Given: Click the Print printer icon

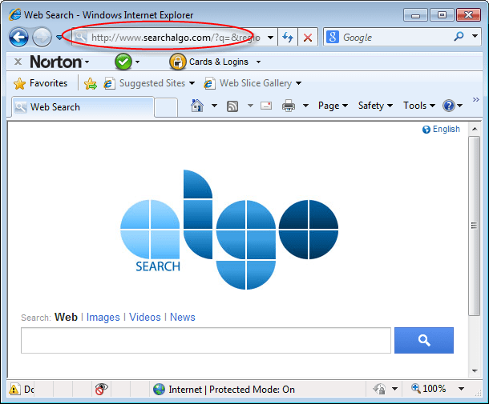Looking at the screenshot, I should point(288,106).
